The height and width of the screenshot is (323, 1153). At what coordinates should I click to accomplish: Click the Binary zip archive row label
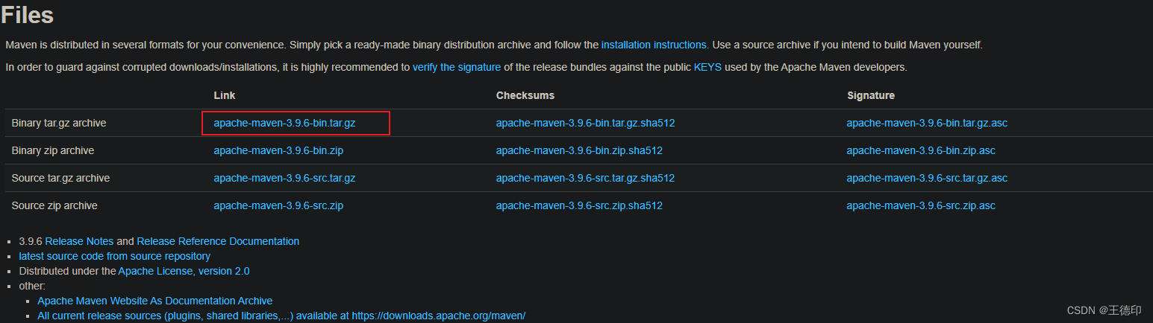click(x=53, y=150)
